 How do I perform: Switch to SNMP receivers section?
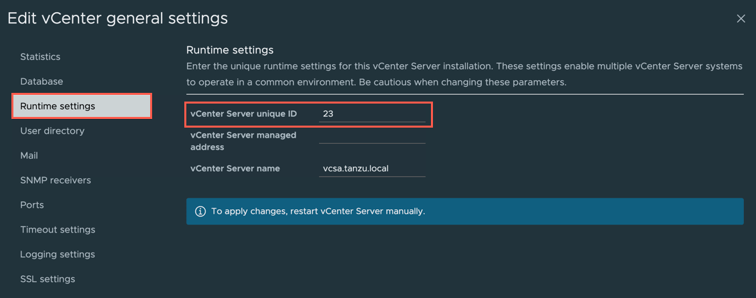[56, 180]
